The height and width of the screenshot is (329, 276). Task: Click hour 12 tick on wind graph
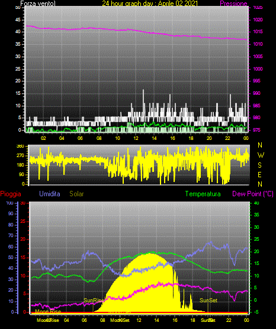136,138
